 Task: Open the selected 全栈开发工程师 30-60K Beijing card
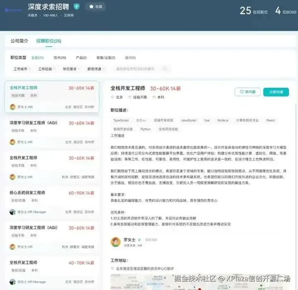click(52, 97)
